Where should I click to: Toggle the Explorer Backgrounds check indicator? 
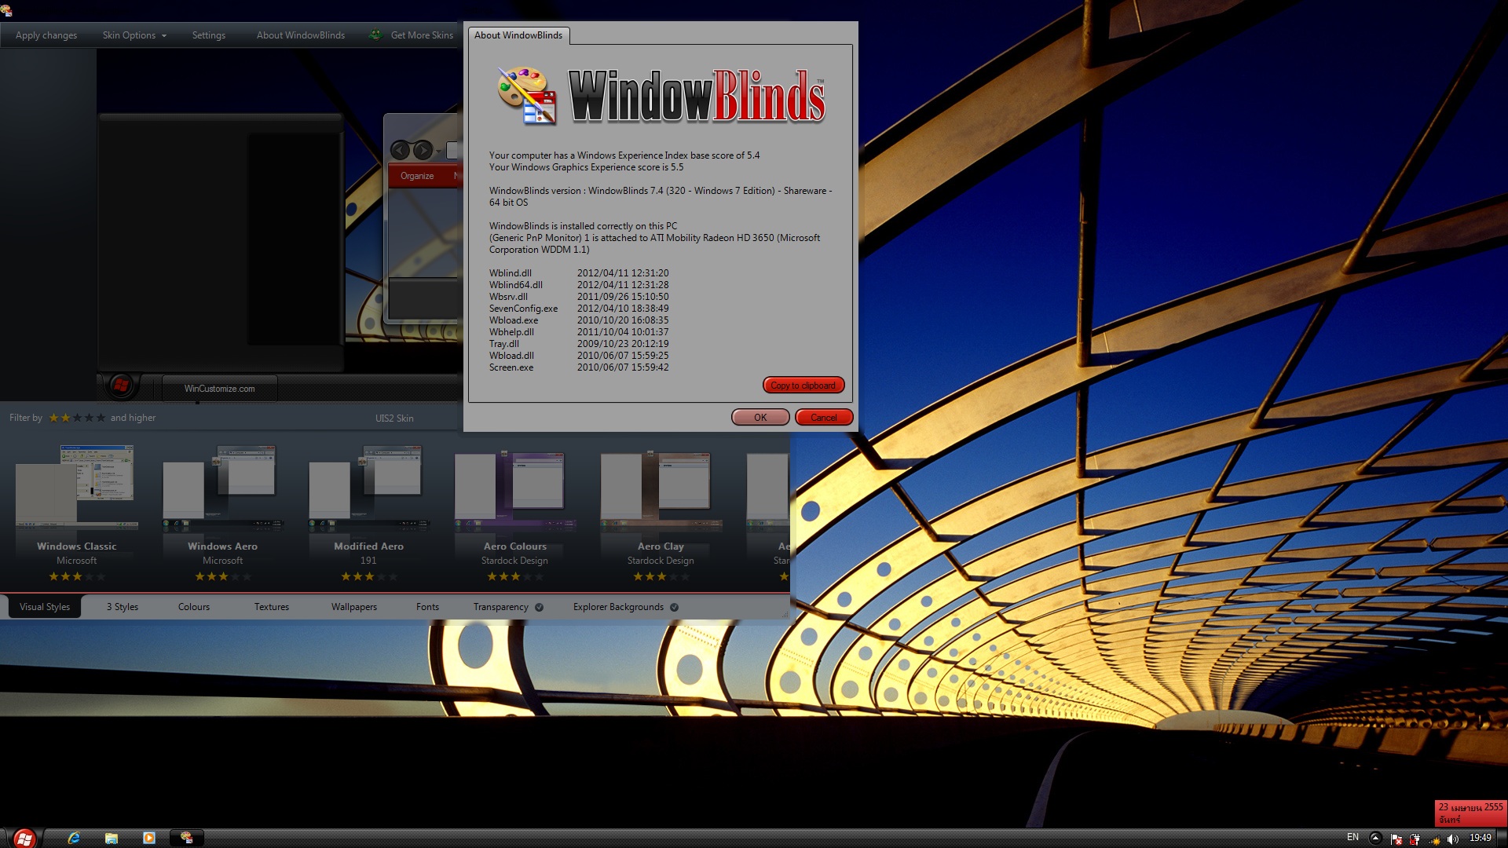[x=675, y=607]
